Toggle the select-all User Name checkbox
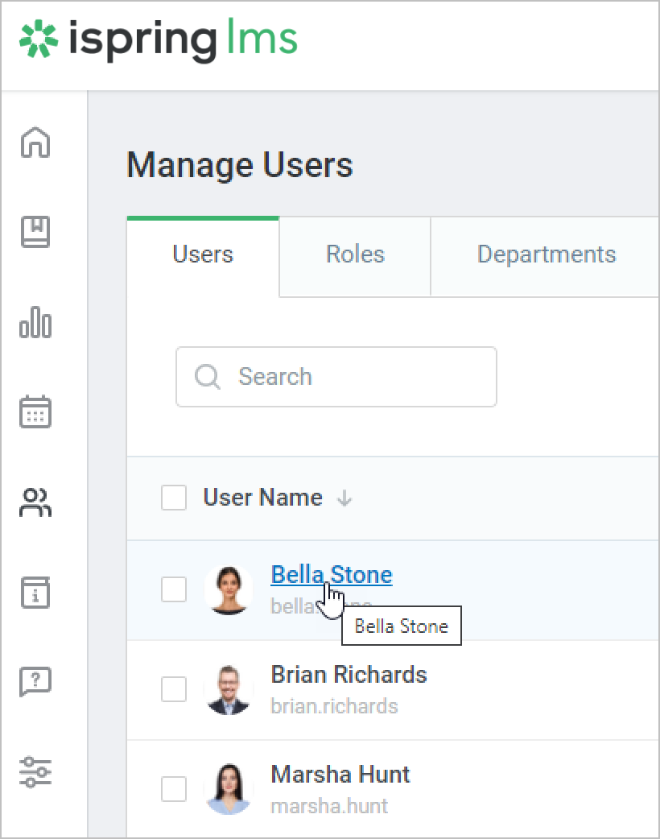Image resolution: width=660 pixels, height=839 pixels. click(174, 498)
